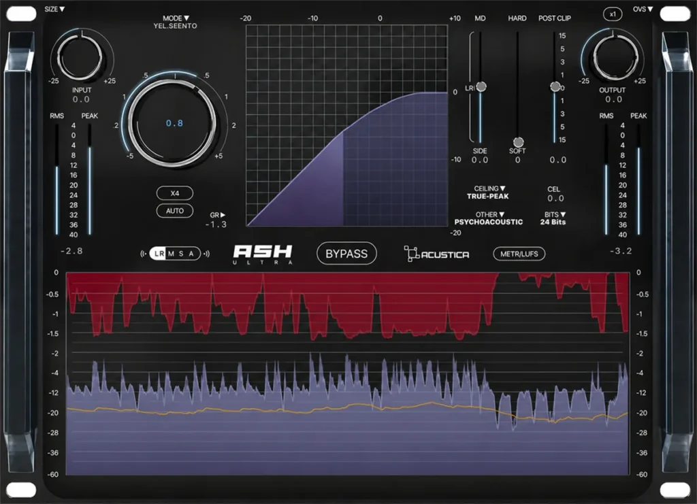Click the ASH ULTRA logo

click(263, 254)
